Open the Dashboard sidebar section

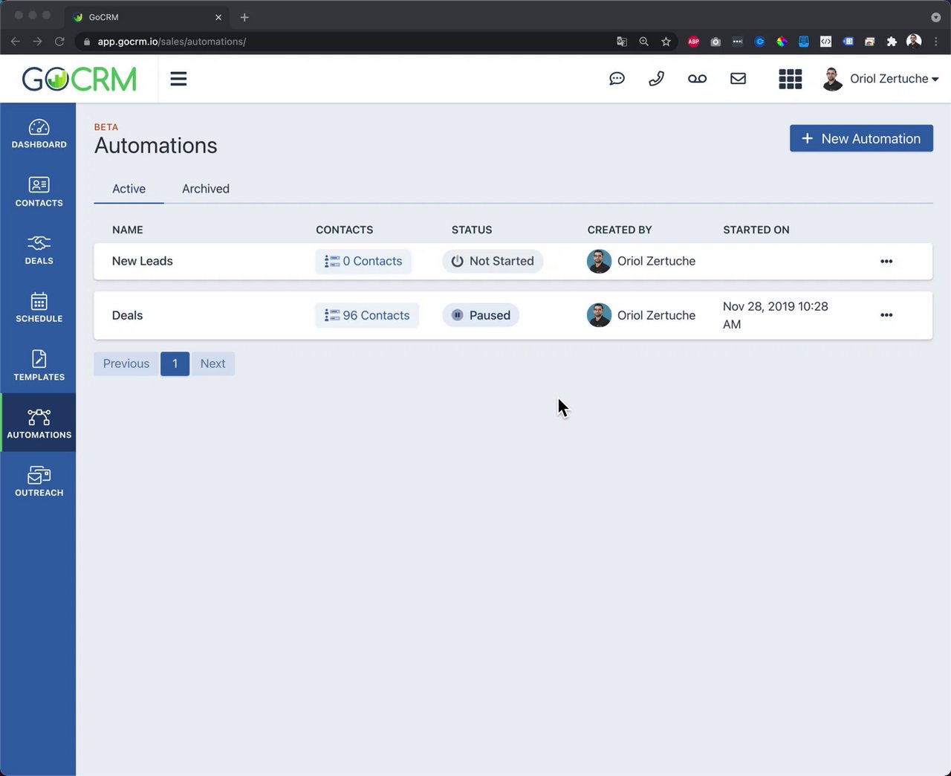coord(39,134)
